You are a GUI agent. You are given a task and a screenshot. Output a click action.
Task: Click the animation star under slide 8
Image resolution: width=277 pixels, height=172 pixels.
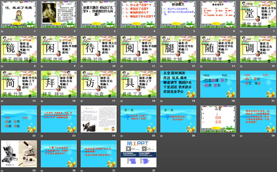tap(2, 66)
